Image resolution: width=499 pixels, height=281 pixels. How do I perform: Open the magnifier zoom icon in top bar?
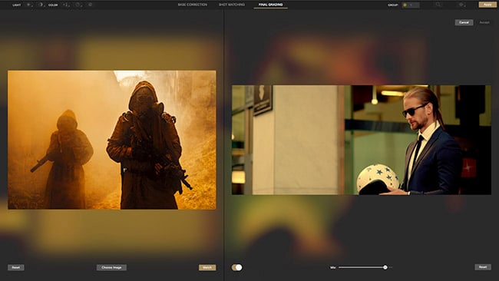click(438, 5)
